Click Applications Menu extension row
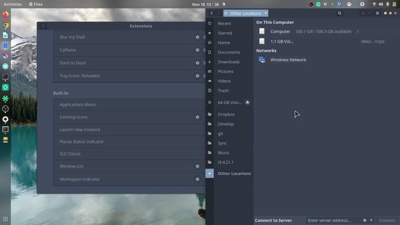 click(129, 104)
